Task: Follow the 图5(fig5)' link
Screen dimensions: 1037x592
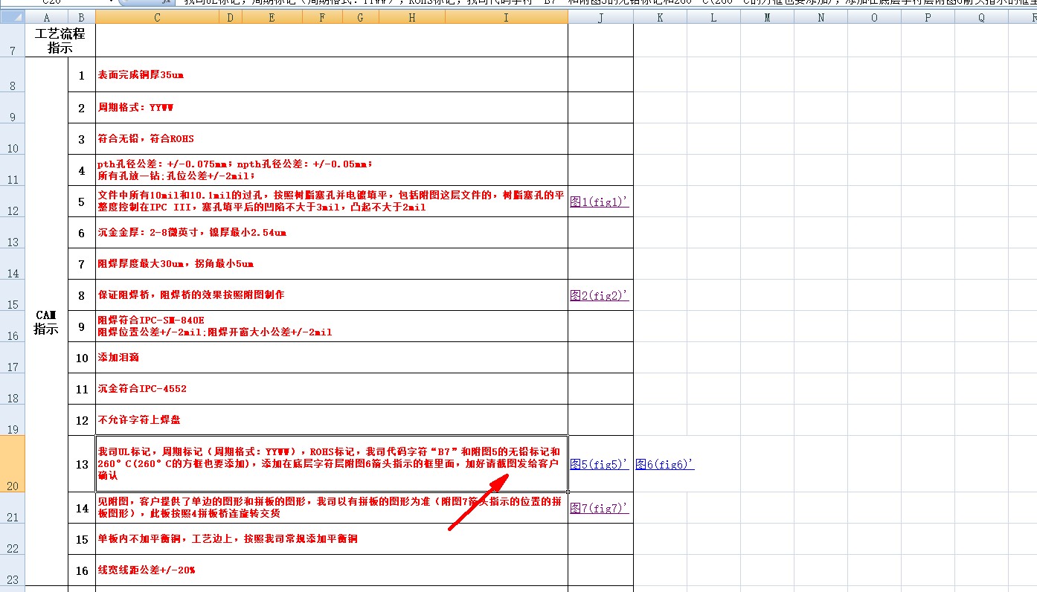Action: click(x=600, y=464)
